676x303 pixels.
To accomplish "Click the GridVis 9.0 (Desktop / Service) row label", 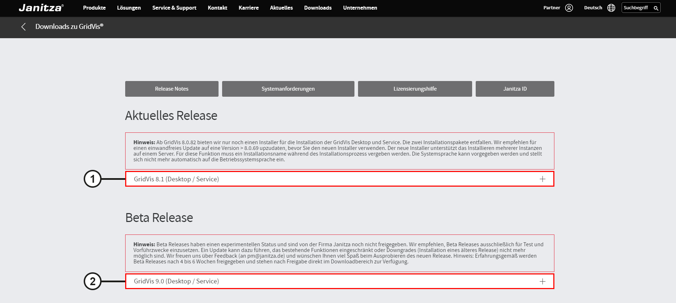I will pyautogui.click(x=176, y=281).
